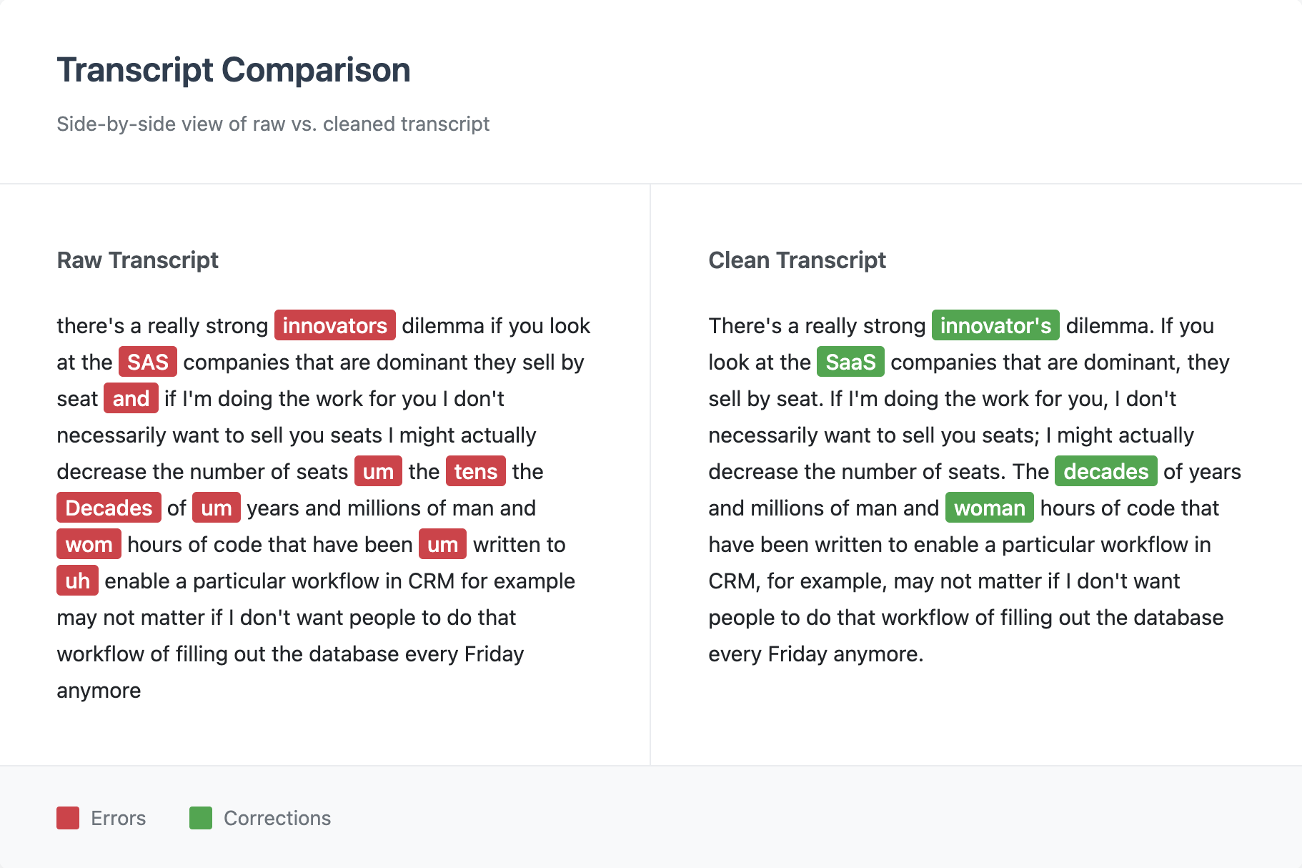Click the Raw Transcript heading
Image resolution: width=1302 pixels, height=868 pixels.
pos(137,260)
